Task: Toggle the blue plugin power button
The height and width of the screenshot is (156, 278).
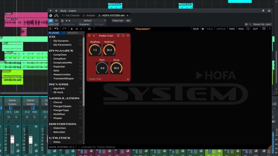Action: click(x=50, y=20)
